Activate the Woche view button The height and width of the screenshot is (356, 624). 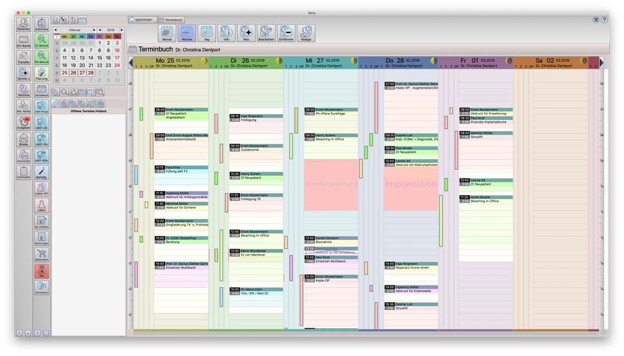pos(187,33)
